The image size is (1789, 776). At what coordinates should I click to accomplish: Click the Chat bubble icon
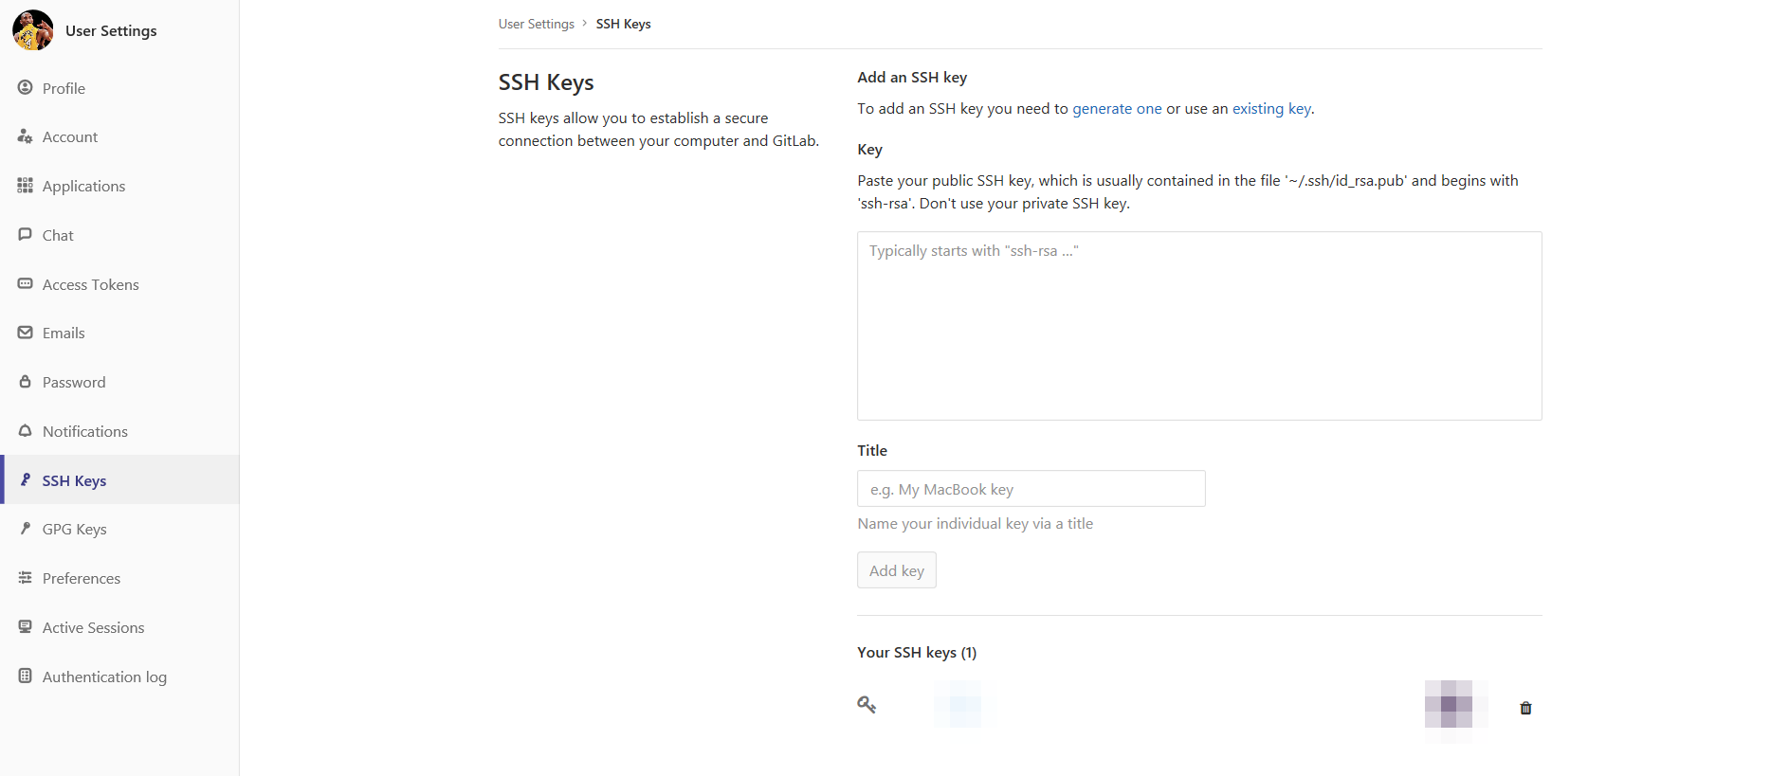[x=26, y=235]
